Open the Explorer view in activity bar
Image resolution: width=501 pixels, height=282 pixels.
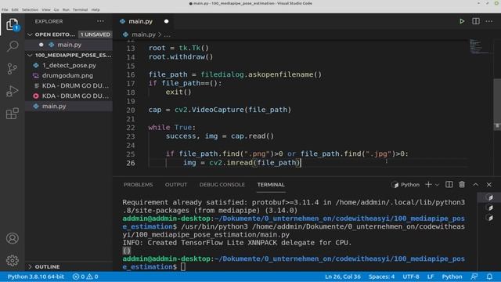pos(13,24)
